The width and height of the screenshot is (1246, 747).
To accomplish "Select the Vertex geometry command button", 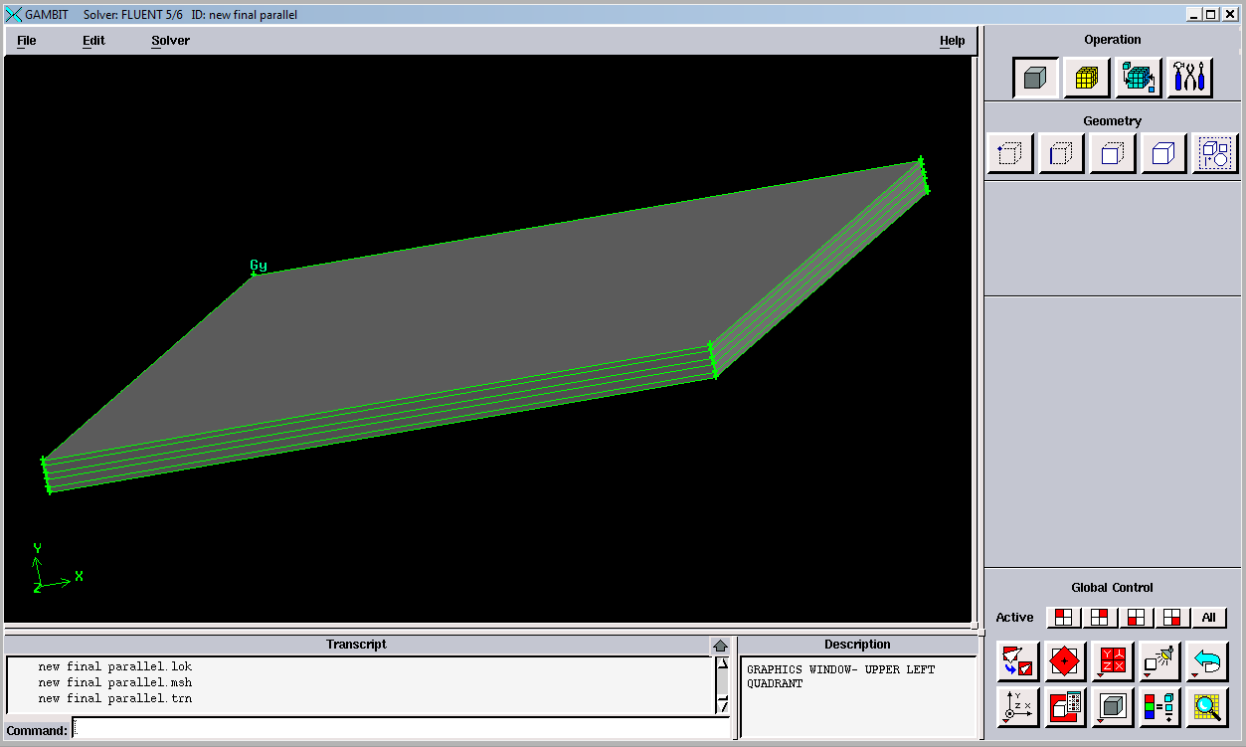I will [x=1009, y=153].
